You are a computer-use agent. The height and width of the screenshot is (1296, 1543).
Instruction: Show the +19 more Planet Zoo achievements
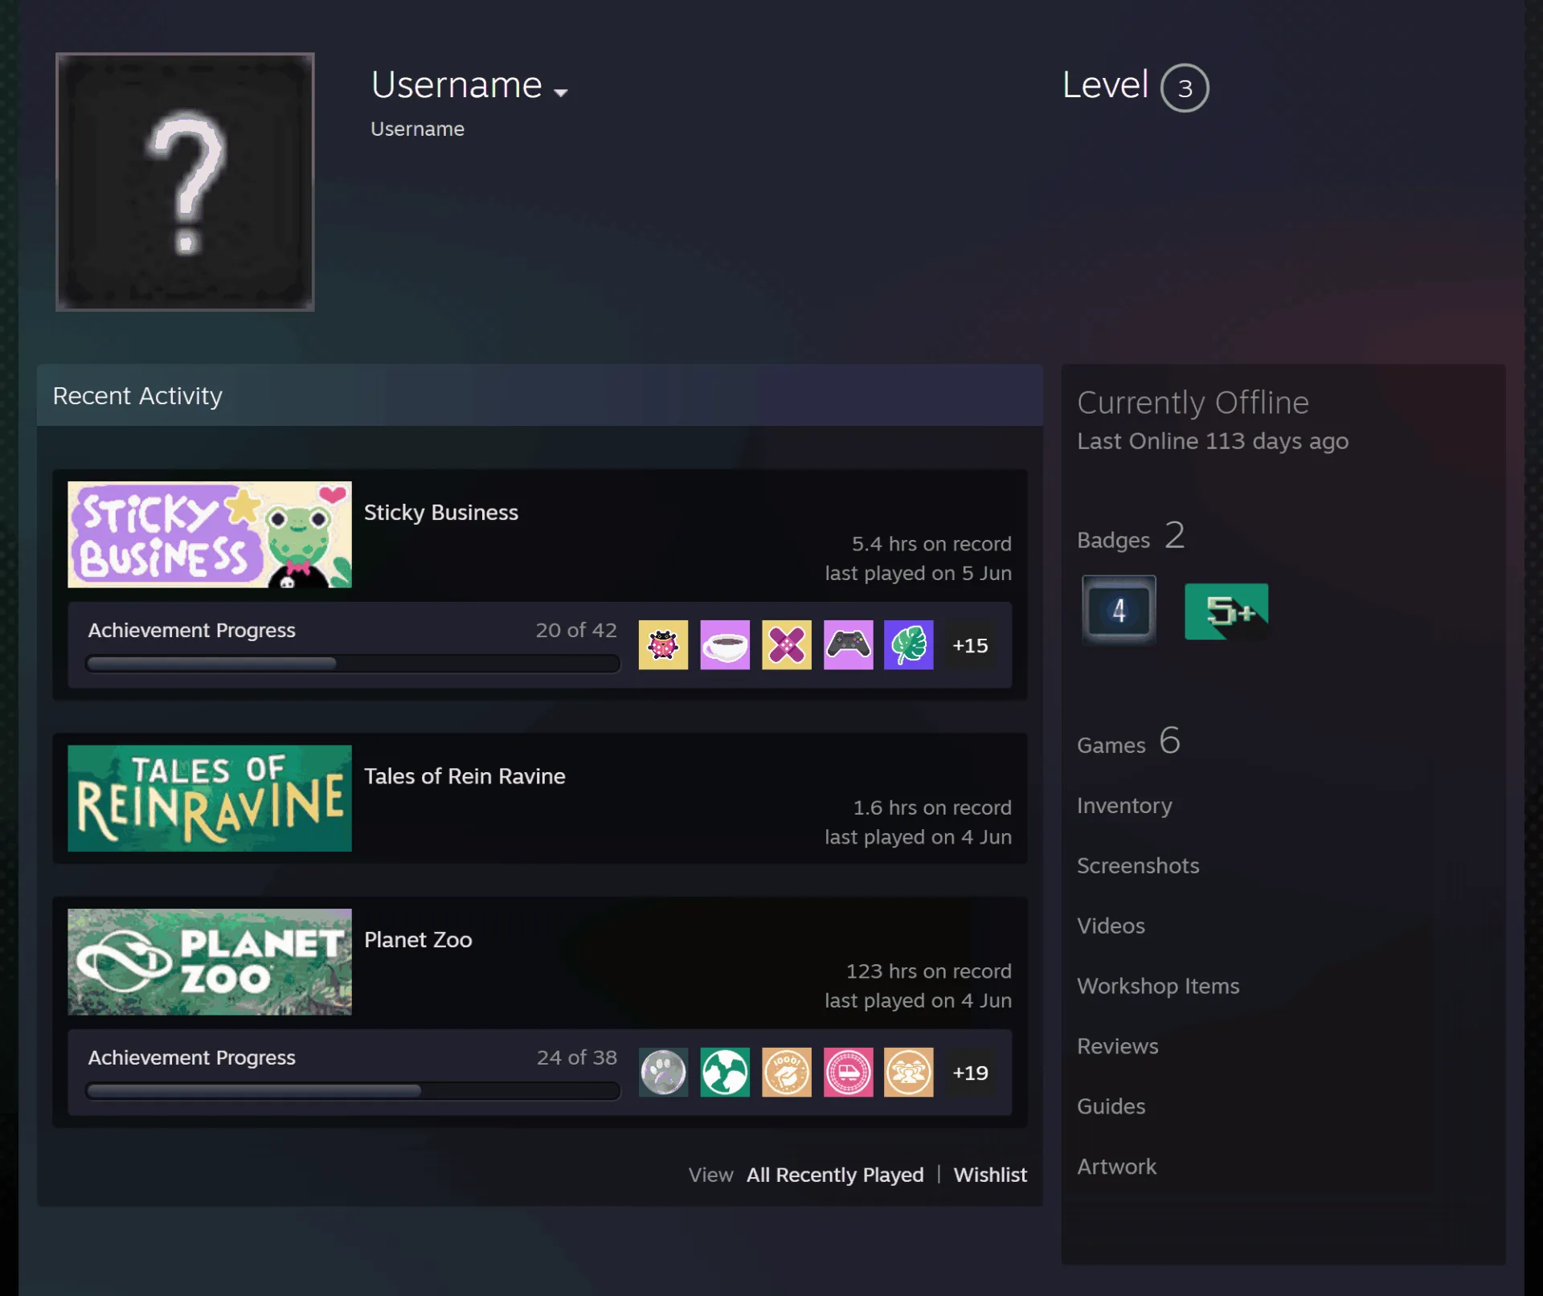[x=970, y=1073]
